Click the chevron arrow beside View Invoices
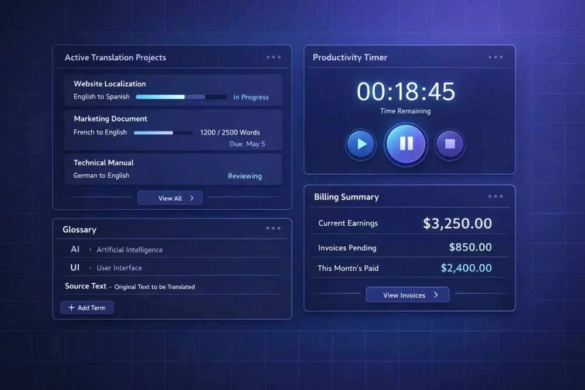Image resolution: width=585 pixels, height=390 pixels. (x=436, y=295)
